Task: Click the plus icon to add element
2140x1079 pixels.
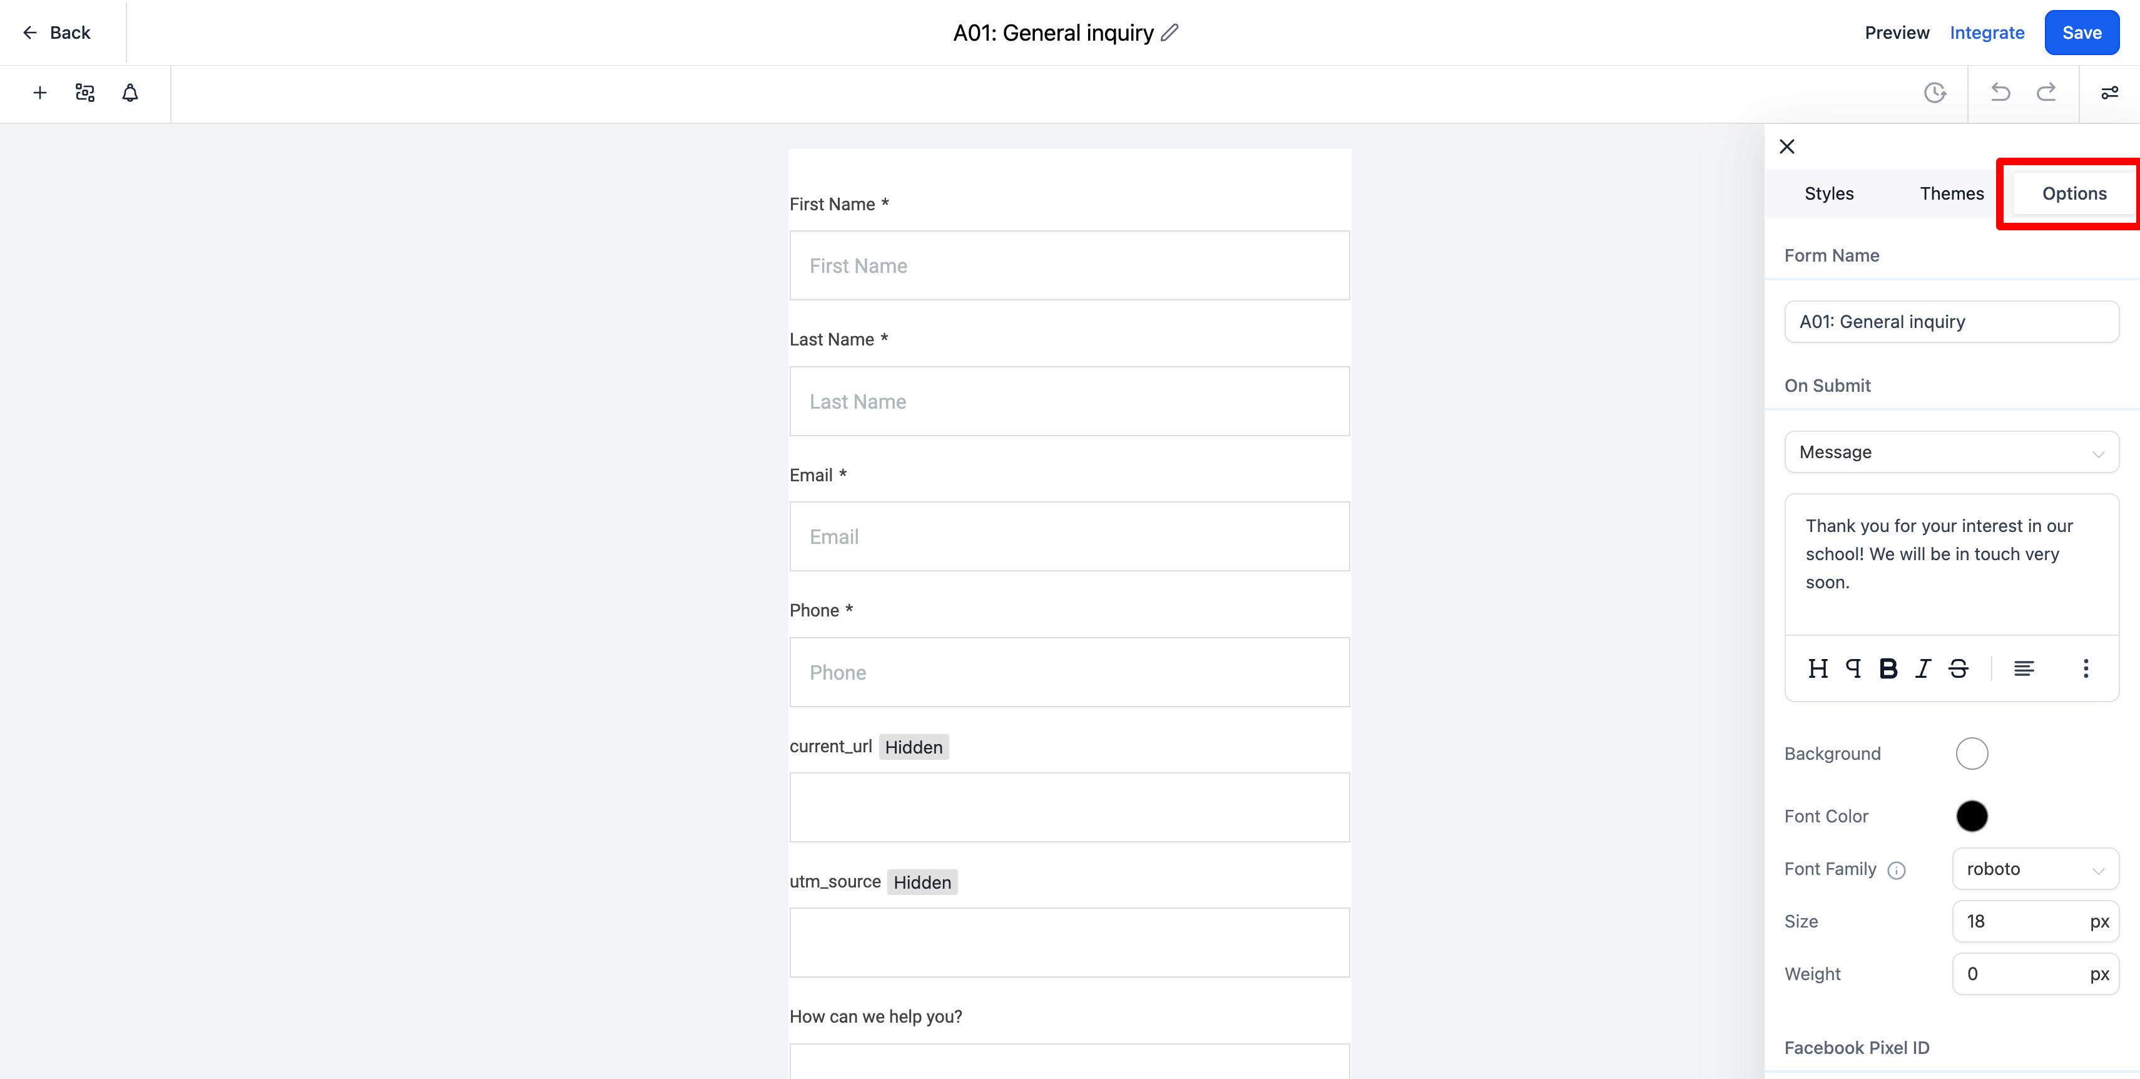Action: pos(39,93)
